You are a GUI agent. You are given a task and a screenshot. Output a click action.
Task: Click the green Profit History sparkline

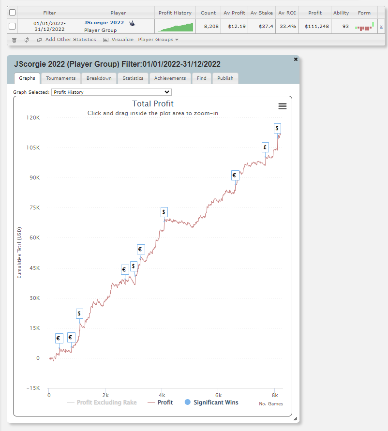(x=175, y=27)
